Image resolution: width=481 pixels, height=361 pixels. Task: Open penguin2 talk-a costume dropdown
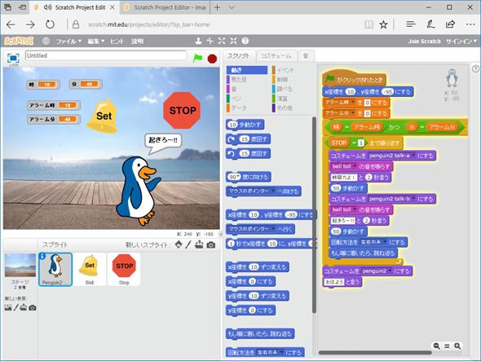pyautogui.click(x=413, y=156)
